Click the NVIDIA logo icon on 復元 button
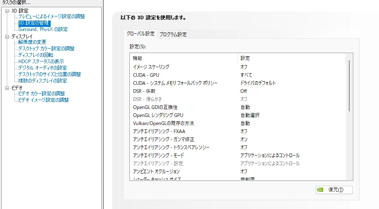This screenshot has width=379, height=209. tap(320, 190)
